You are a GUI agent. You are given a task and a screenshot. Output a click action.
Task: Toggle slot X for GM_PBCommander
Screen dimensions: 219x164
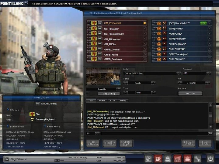pos(144,33)
